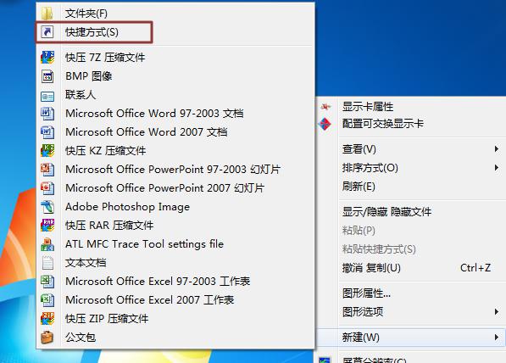Screen dimensions: 506x363
Task: Create a new 联系人 contact
Action: click(x=175, y=95)
